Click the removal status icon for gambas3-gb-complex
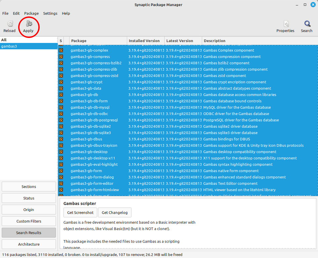Screen dimensions: 318x258 click(x=61, y=50)
